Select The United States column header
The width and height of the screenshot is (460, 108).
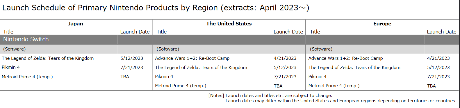click(229, 24)
